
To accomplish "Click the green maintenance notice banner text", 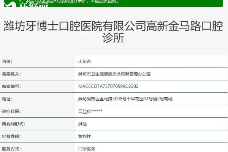I will pos(69,2).
